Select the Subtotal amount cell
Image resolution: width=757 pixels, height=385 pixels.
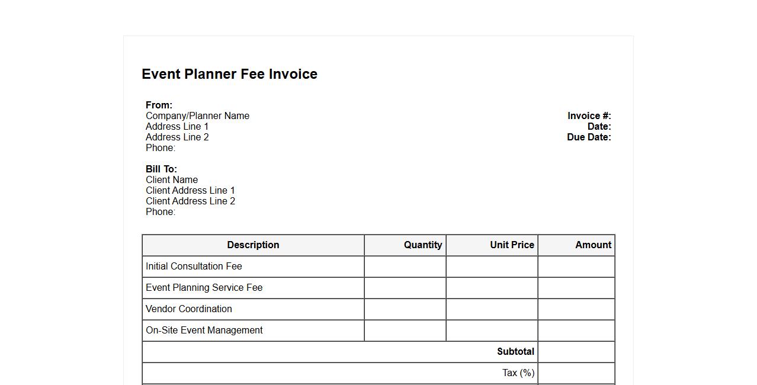click(576, 352)
